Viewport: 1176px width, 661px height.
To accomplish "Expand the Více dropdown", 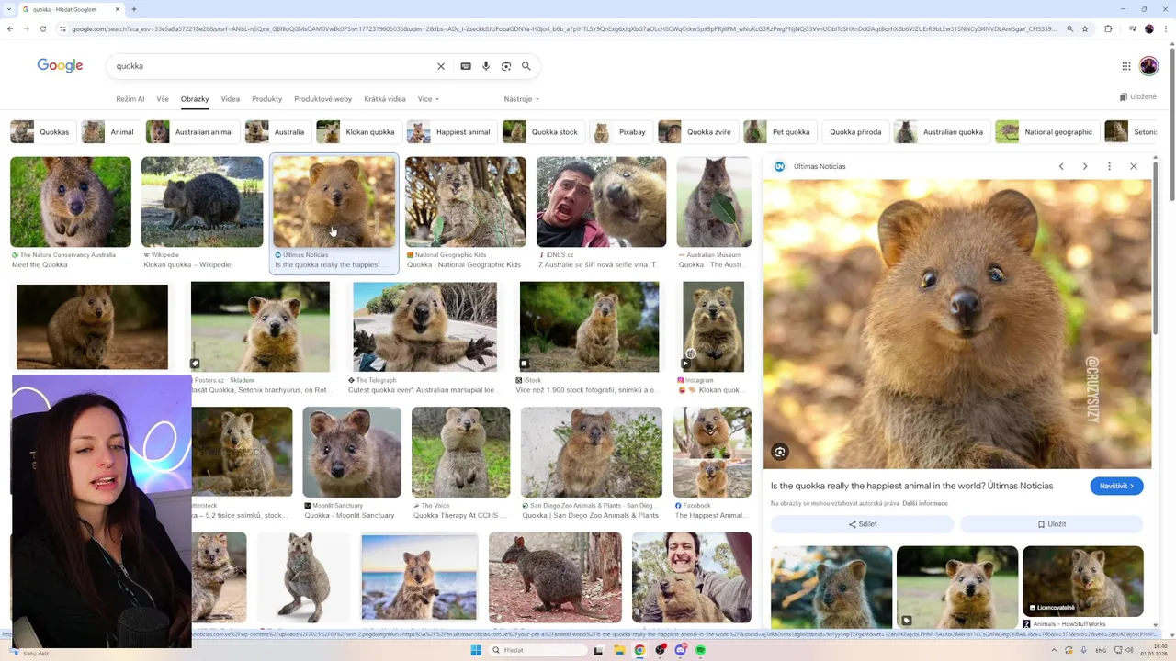I will point(428,99).
